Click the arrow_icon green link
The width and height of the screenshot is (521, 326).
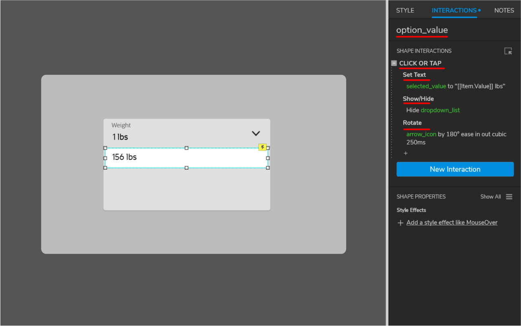[x=421, y=134]
